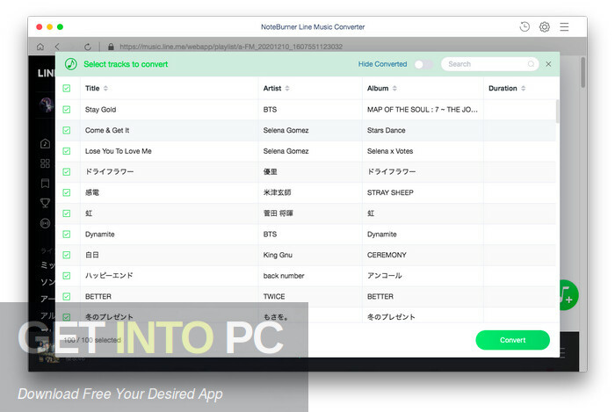Click the Convert button
Screen dimensions: 615x412
(512, 340)
